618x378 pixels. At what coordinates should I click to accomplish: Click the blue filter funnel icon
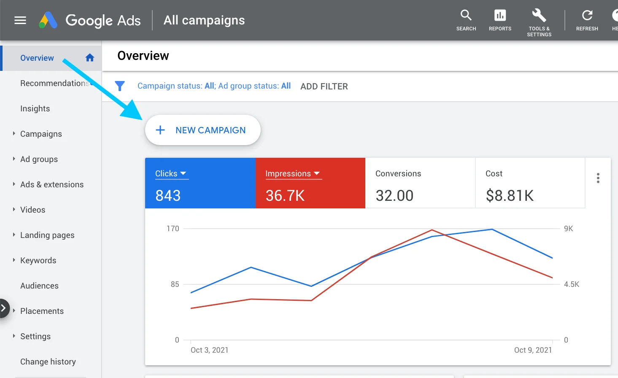(120, 85)
